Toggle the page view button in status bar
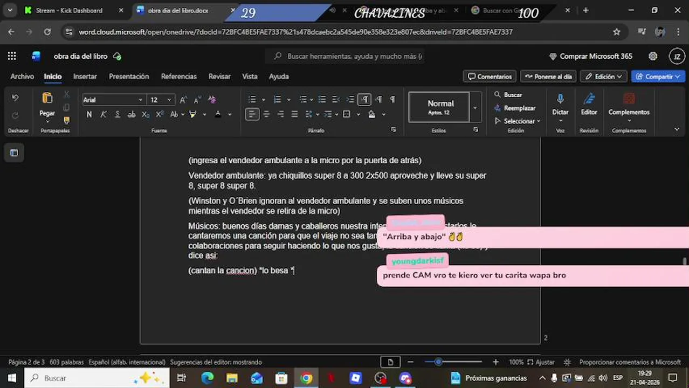The height and width of the screenshot is (388, 689). 390,362
